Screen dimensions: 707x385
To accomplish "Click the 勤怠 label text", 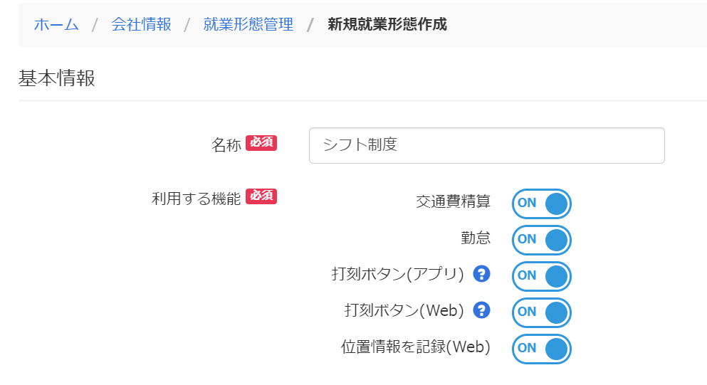I will point(475,238).
